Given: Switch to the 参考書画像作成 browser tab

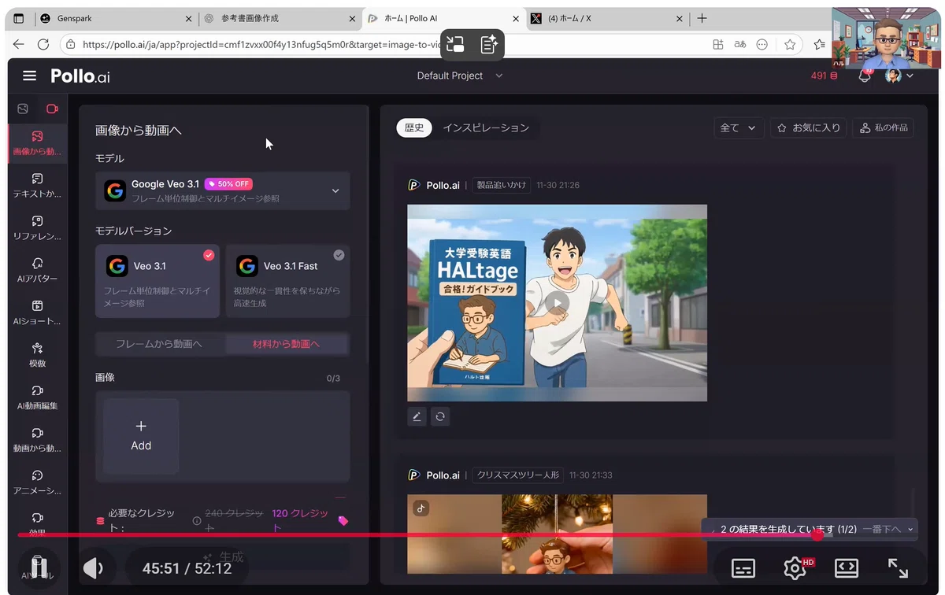Looking at the screenshot, I should coord(279,18).
